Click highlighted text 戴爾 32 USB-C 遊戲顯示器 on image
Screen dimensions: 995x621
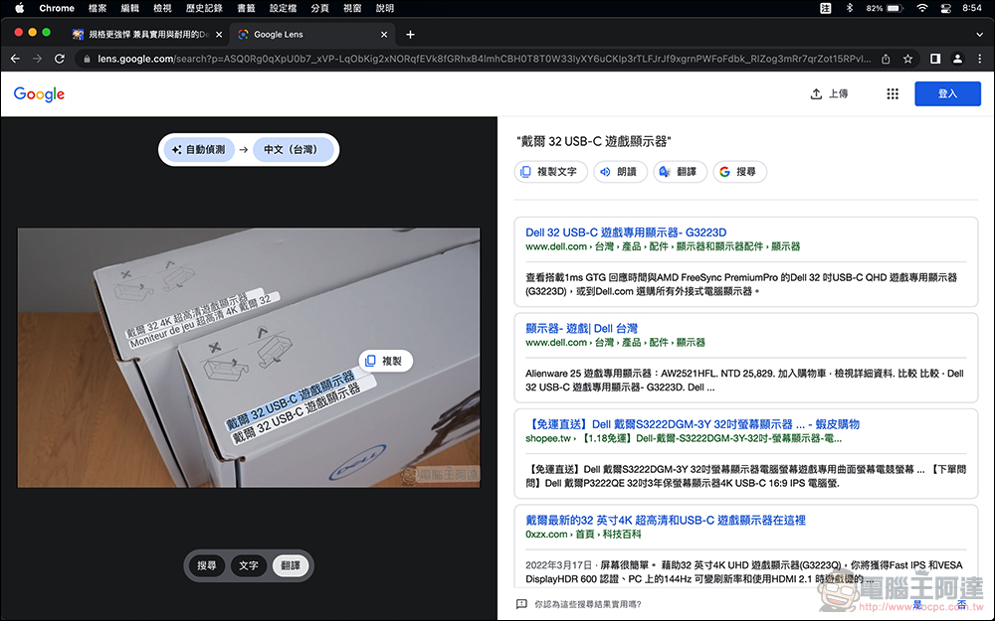292,400
